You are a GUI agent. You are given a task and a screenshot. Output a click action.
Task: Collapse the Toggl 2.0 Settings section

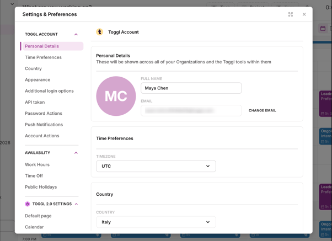point(77,204)
